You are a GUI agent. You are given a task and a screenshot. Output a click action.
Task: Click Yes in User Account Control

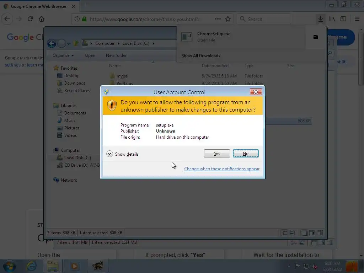[x=217, y=154]
